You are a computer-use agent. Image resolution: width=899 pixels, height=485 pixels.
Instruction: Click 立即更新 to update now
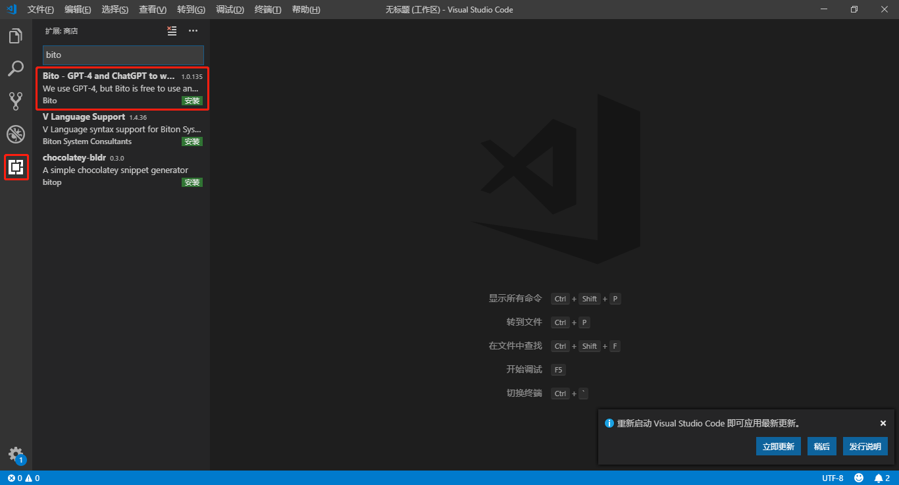[x=779, y=446]
